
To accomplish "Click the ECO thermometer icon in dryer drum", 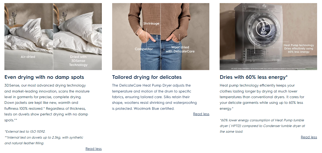I will click(263, 29).
